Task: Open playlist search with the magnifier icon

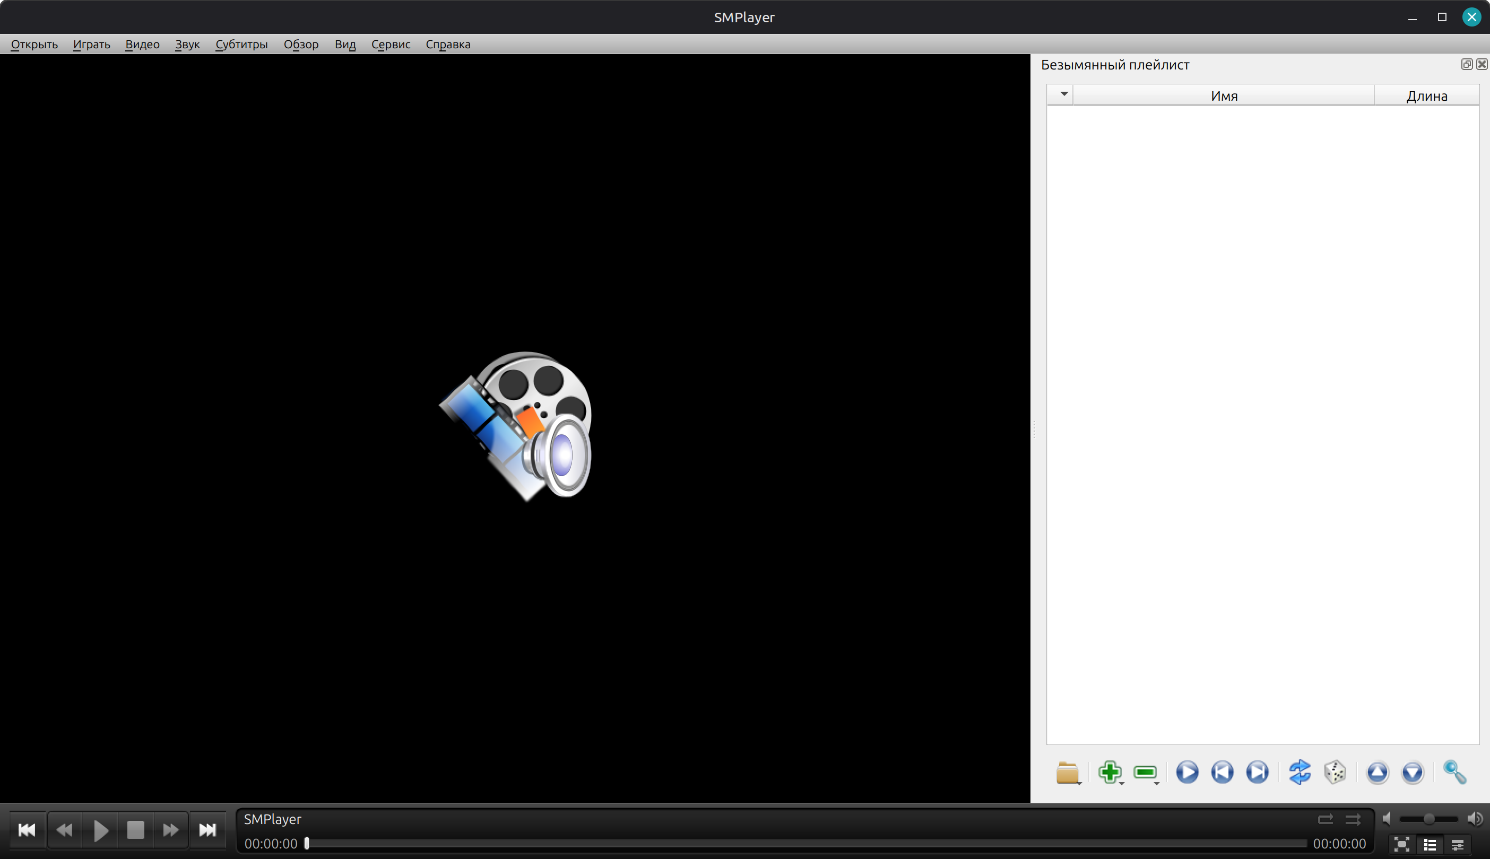Action: point(1454,772)
